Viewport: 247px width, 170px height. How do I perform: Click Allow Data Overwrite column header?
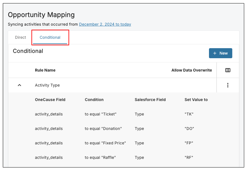coord(192,70)
